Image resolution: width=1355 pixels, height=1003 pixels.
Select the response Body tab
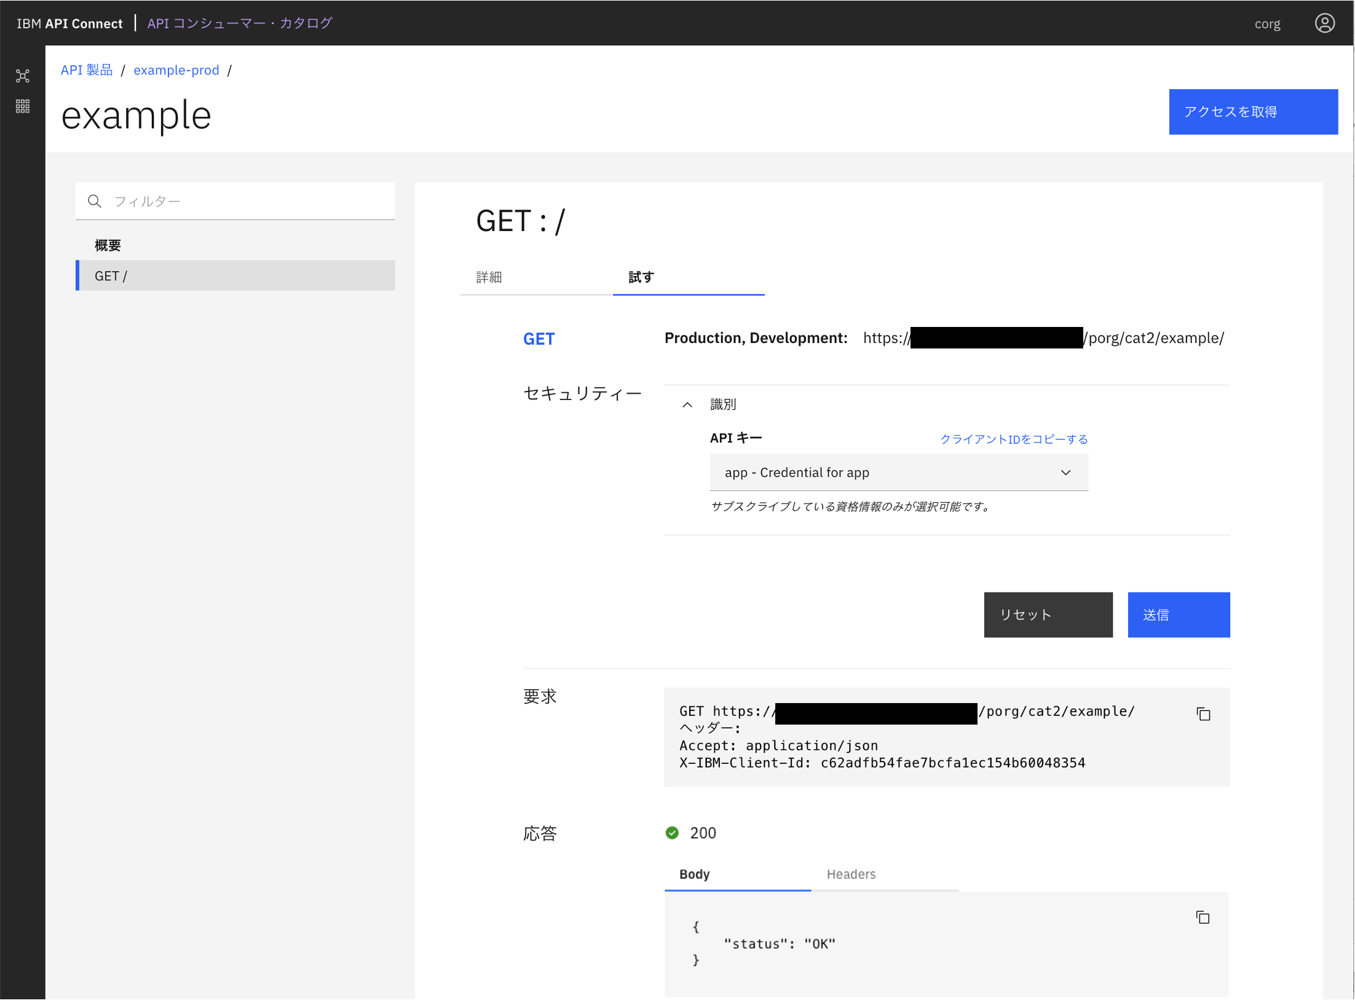point(695,874)
